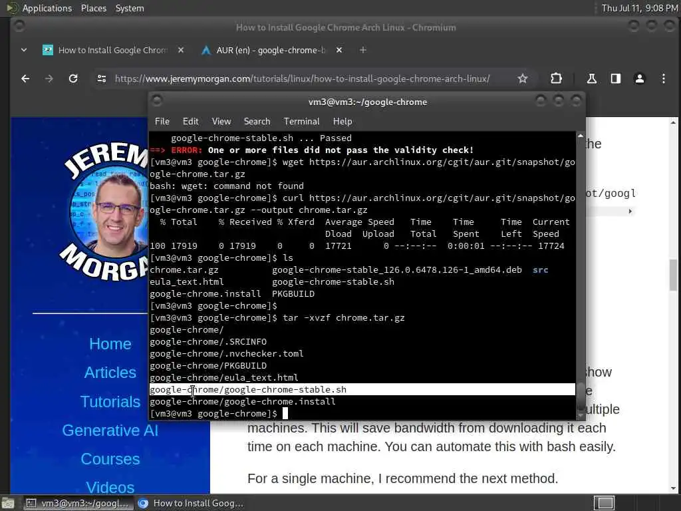Open the terminal File menu
Image resolution: width=681 pixels, height=511 pixels.
click(162, 122)
